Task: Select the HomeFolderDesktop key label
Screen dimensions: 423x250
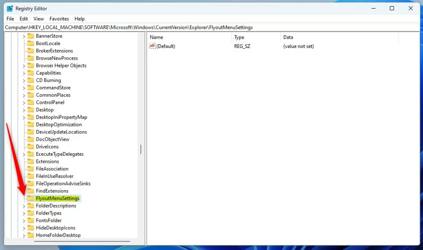Action: point(58,235)
